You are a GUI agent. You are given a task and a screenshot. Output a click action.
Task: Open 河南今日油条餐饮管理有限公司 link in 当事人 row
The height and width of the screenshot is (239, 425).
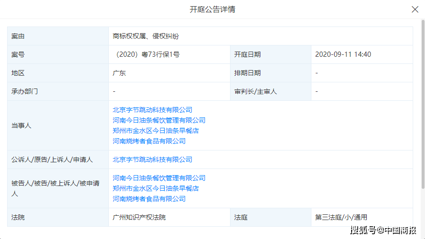(x=159, y=120)
